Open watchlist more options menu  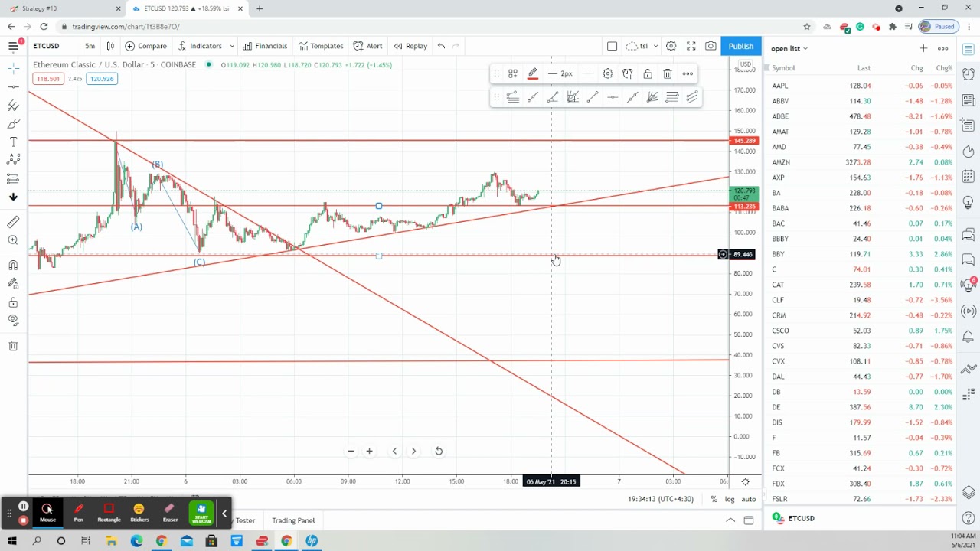point(942,48)
